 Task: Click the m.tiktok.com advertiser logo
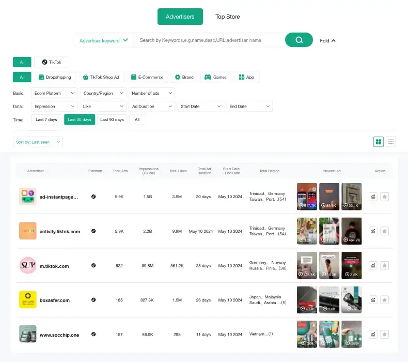[x=28, y=265]
